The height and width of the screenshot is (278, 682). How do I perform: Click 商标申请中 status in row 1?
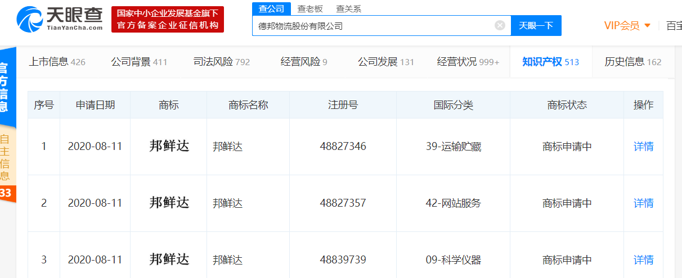click(x=567, y=147)
